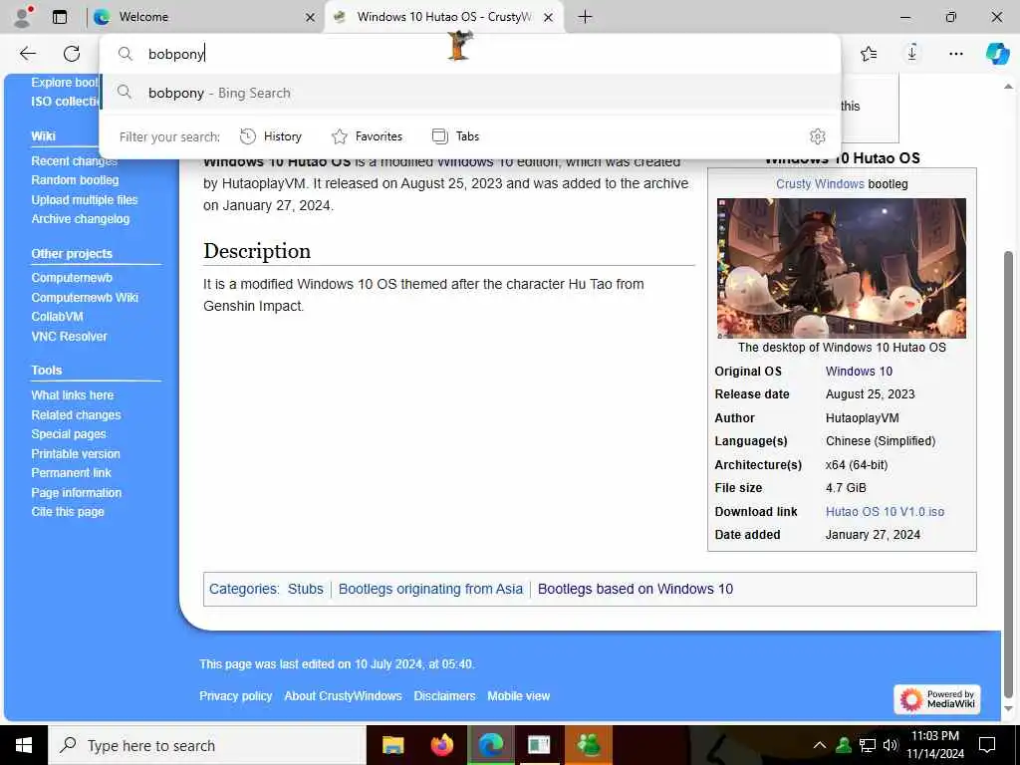Open Related changes link
The height and width of the screenshot is (765, 1020).
[x=76, y=415]
